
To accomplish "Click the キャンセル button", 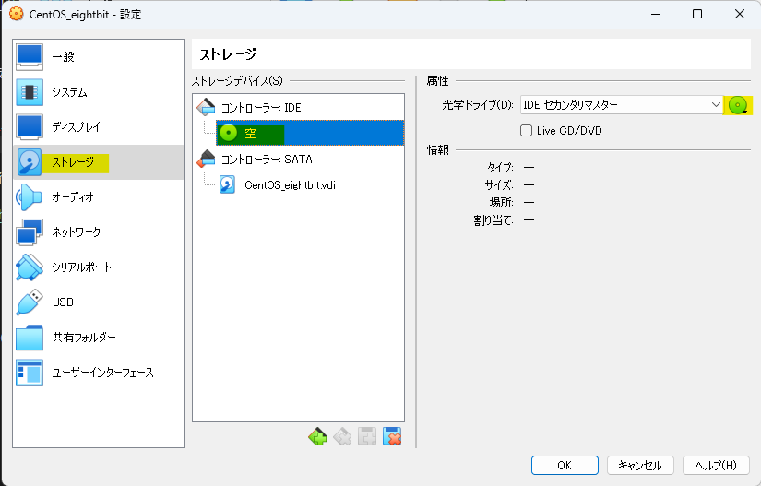I will (x=640, y=466).
